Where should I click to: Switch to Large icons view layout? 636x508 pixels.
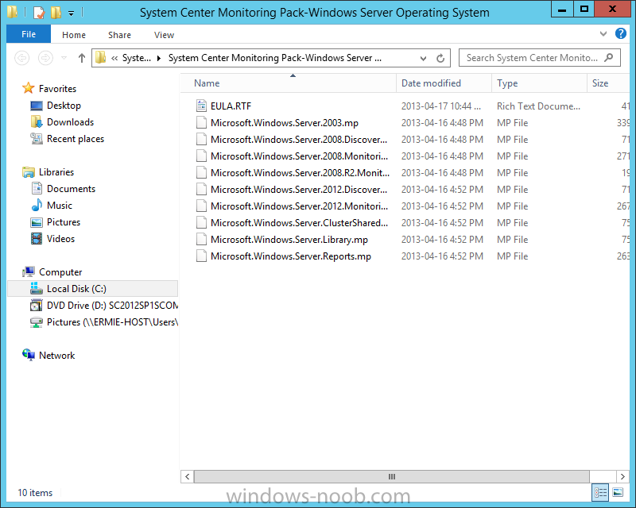[618, 493]
